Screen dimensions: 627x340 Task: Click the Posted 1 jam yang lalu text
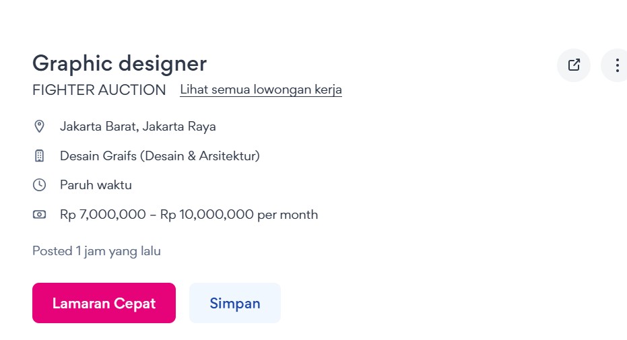pyautogui.click(x=96, y=251)
